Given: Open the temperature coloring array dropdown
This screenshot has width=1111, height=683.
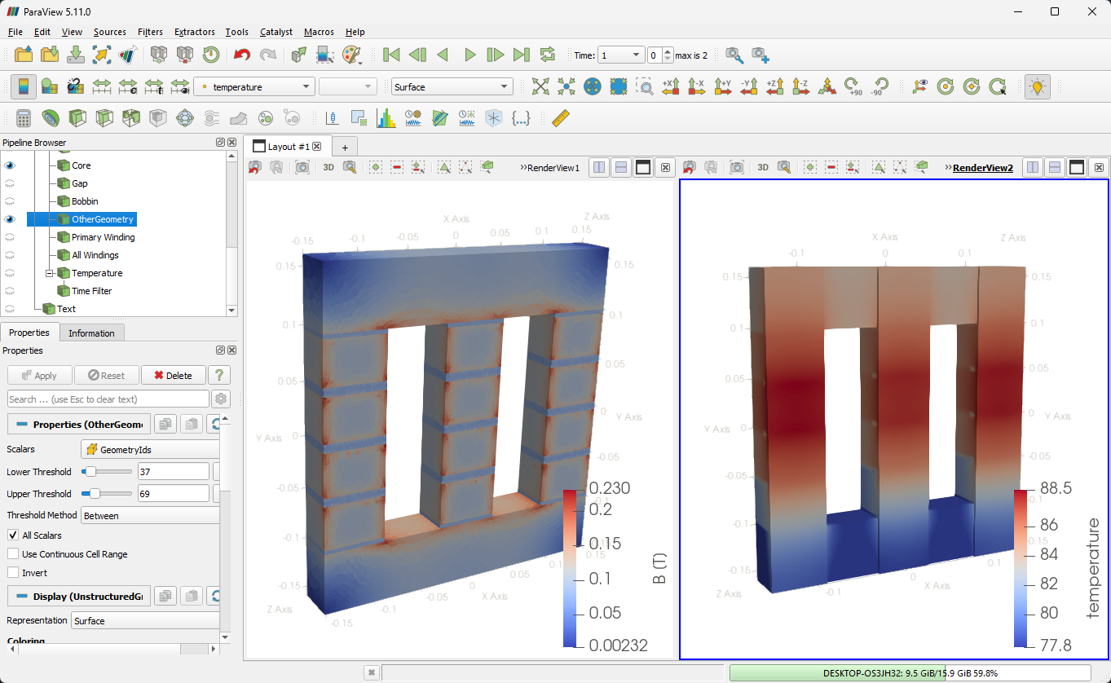Looking at the screenshot, I should [254, 87].
